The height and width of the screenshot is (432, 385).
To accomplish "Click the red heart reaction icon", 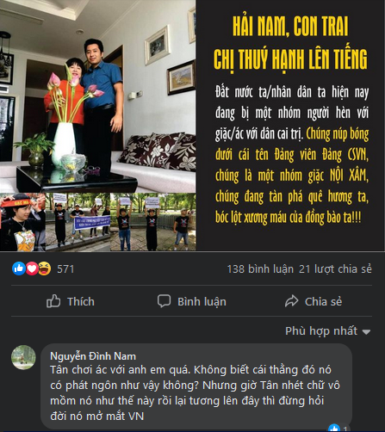I will (32, 268).
